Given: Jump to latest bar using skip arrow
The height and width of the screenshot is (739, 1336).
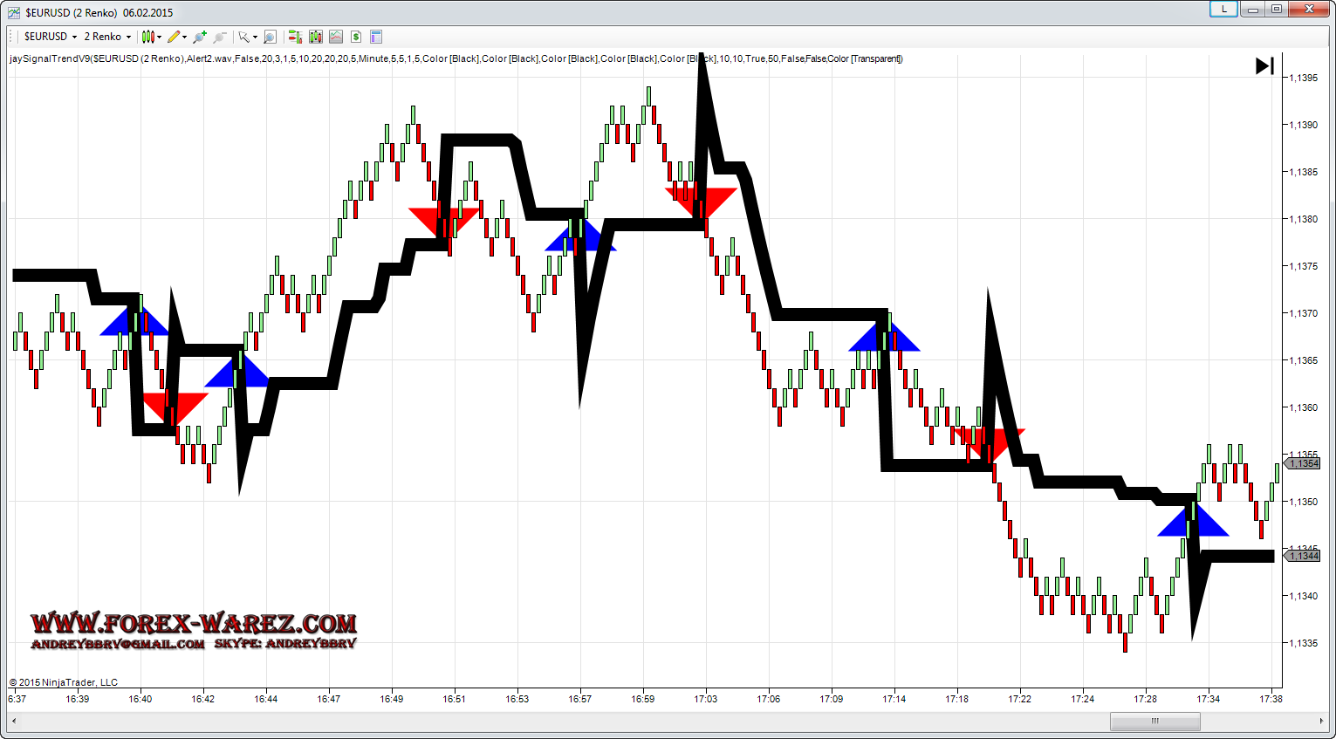Looking at the screenshot, I should click(x=1264, y=66).
